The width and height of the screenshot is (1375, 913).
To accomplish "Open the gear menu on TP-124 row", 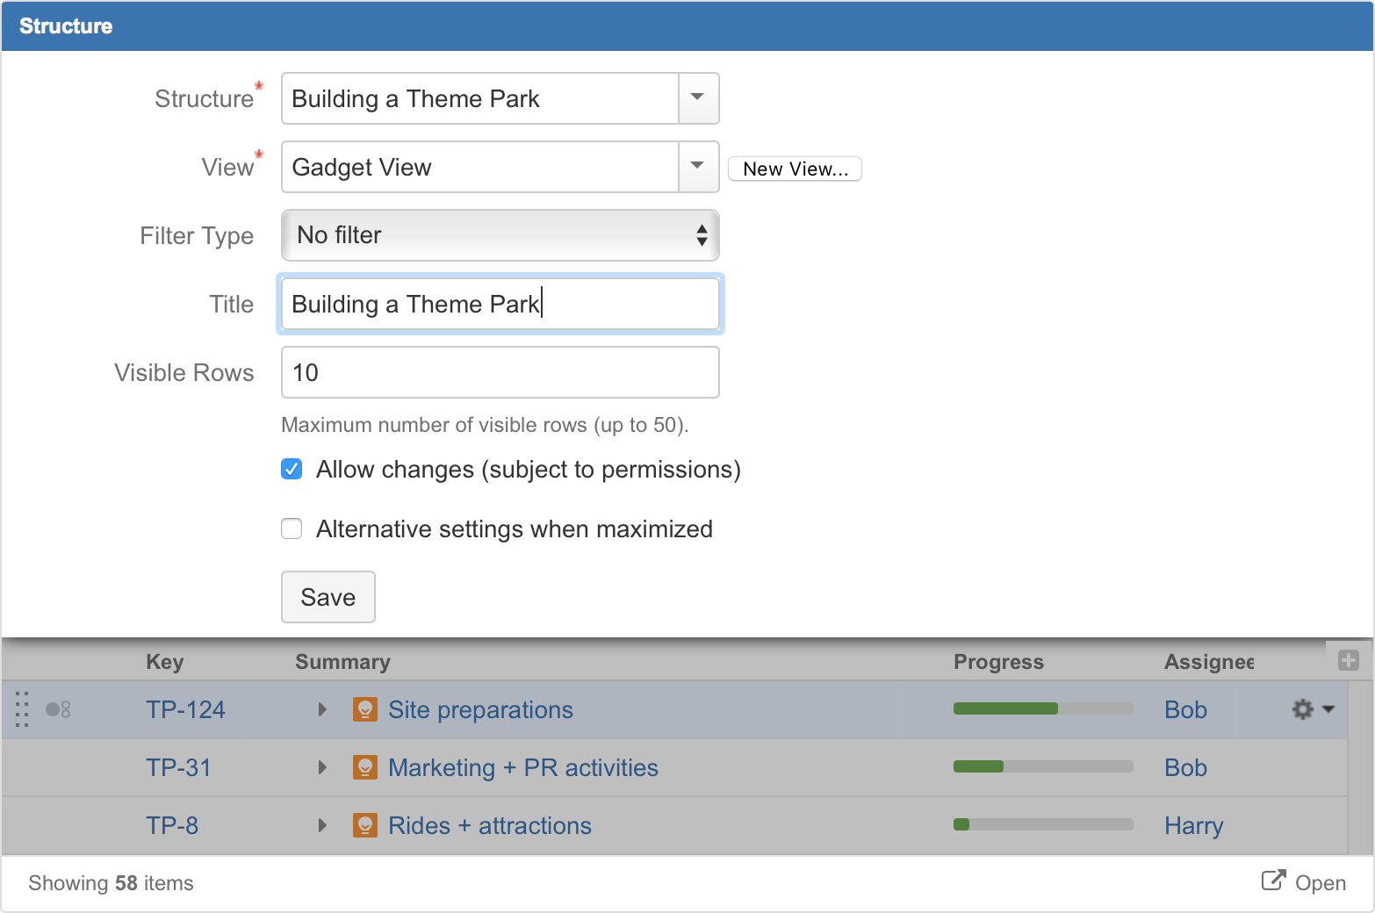I will pyautogui.click(x=1312, y=709).
